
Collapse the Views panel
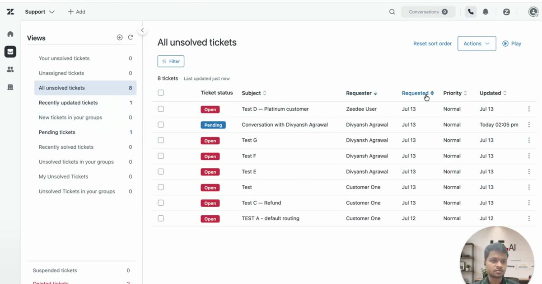click(142, 30)
